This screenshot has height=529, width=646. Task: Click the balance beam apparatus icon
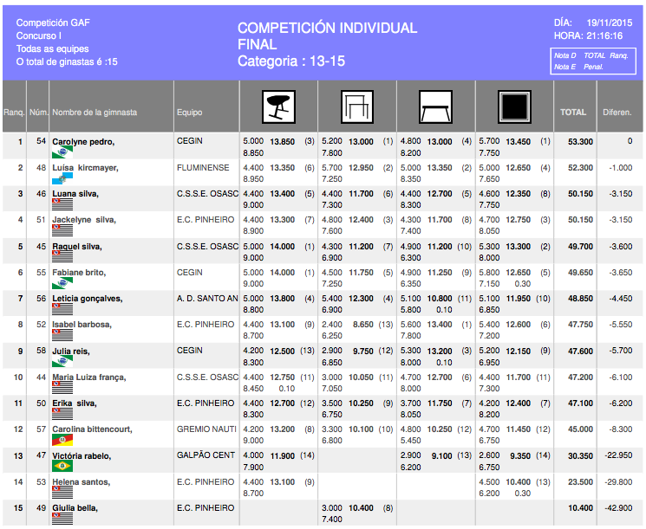[x=435, y=107]
